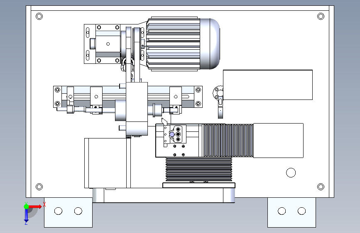Select the blank block right of the horizontal bellows

tap(278, 141)
